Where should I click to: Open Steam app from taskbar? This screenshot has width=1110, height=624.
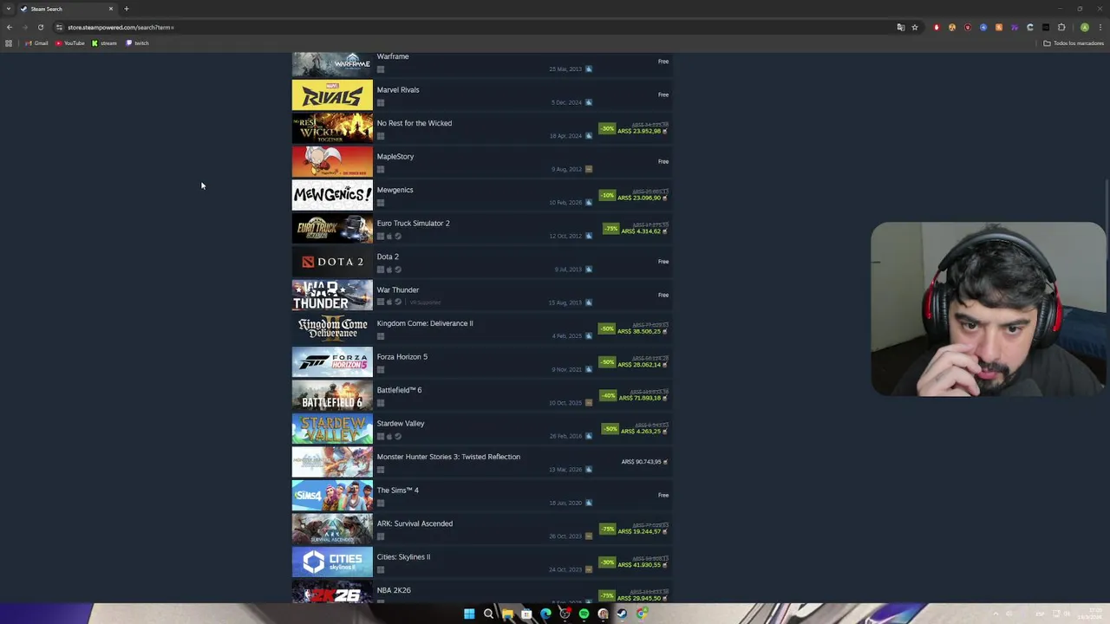point(622,614)
